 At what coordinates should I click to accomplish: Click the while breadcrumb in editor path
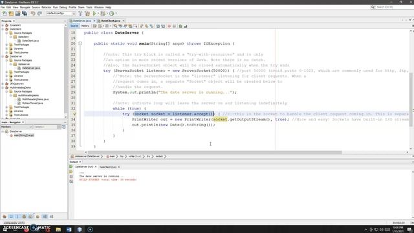(135, 157)
